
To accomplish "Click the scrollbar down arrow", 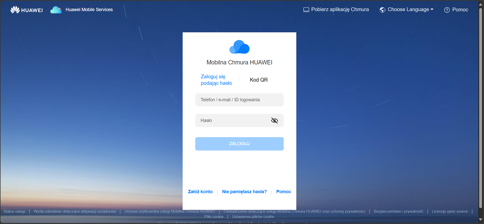I will (x=481, y=220).
